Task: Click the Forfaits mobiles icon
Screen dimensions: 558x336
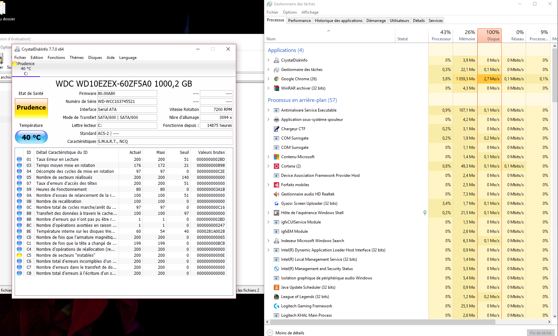Action: 276,185
